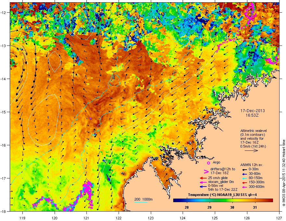Click the -18 latitude axis label
Image resolution: width=286 pixels, height=221 pixels.
(3, 211)
